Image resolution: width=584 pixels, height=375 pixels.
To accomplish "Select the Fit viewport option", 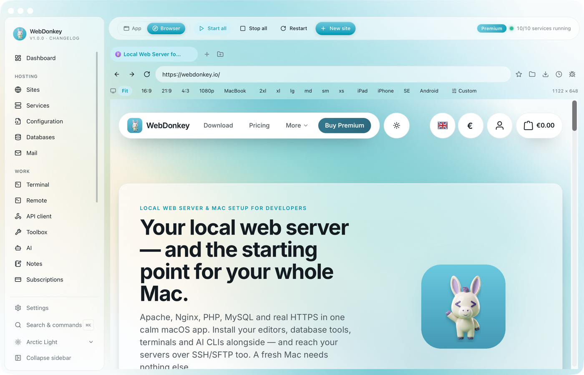I will [x=125, y=91].
